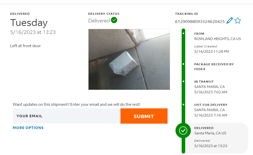
Task: Click the Label Created 11:28 PM timestamp
Action: coord(212,51)
